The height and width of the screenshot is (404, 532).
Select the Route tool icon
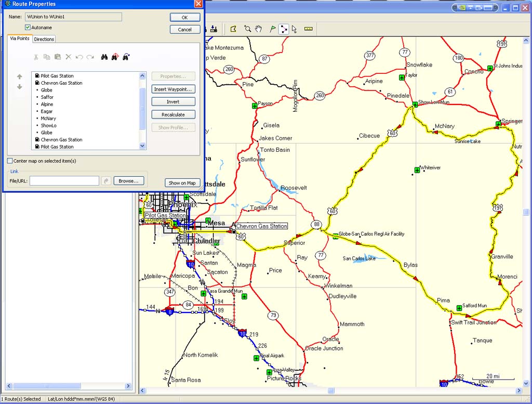pyautogui.click(x=284, y=29)
